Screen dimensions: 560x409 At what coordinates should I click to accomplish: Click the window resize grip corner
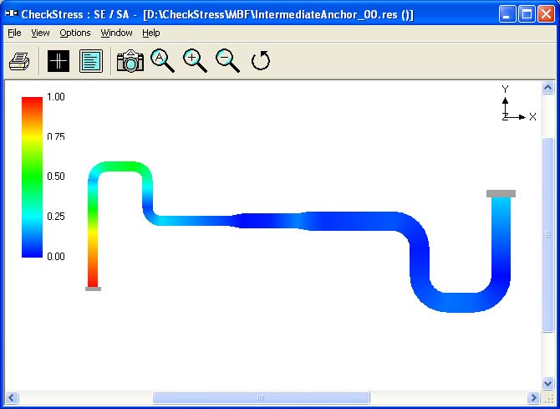pos(550,399)
